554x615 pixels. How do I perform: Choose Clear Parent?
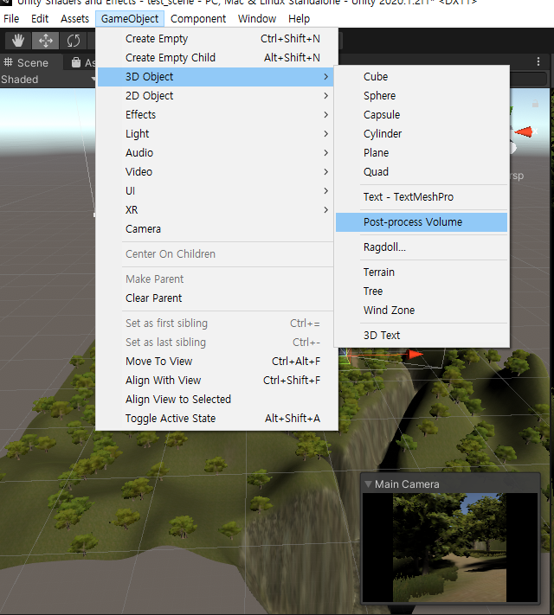click(x=216, y=298)
